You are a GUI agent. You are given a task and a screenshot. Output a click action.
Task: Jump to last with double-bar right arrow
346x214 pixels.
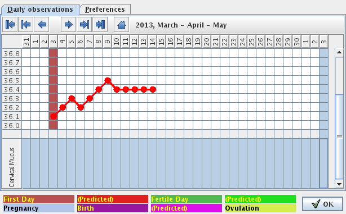coord(100,24)
